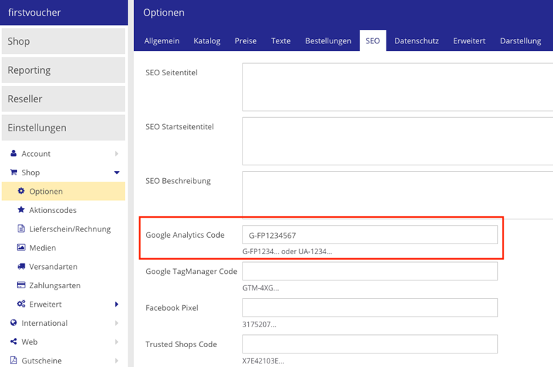Viewport: 553px width, 367px height.
Task: Click the 'G-FP1234... oder UA-1234...' hint text
Action: coord(287,251)
